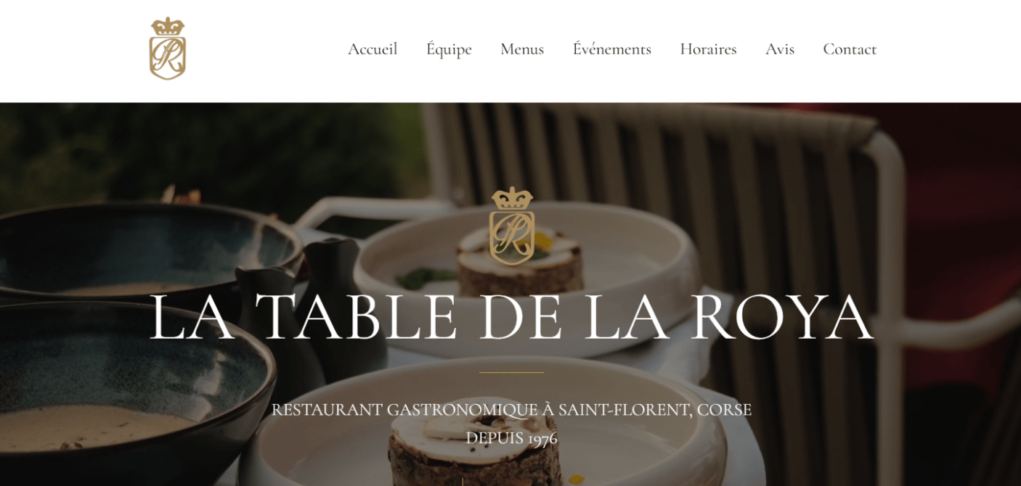Viewport: 1021px width, 486px height.
Task: Click the DEPUIS 1976 text
Action: (511, 438)
